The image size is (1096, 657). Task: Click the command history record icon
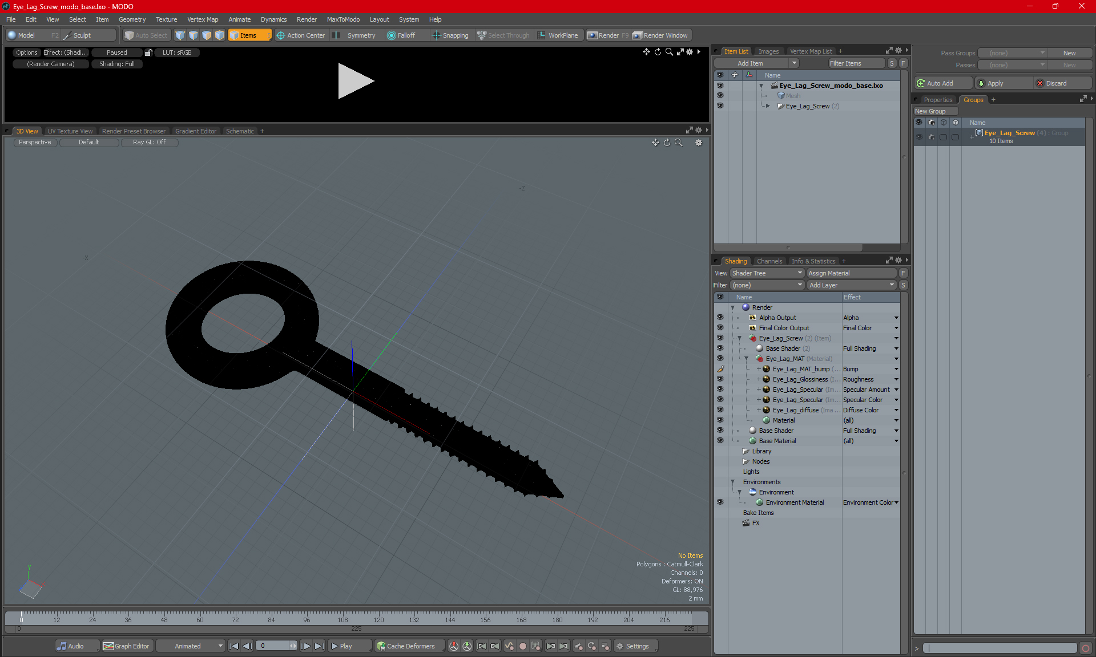(1086, 648)
